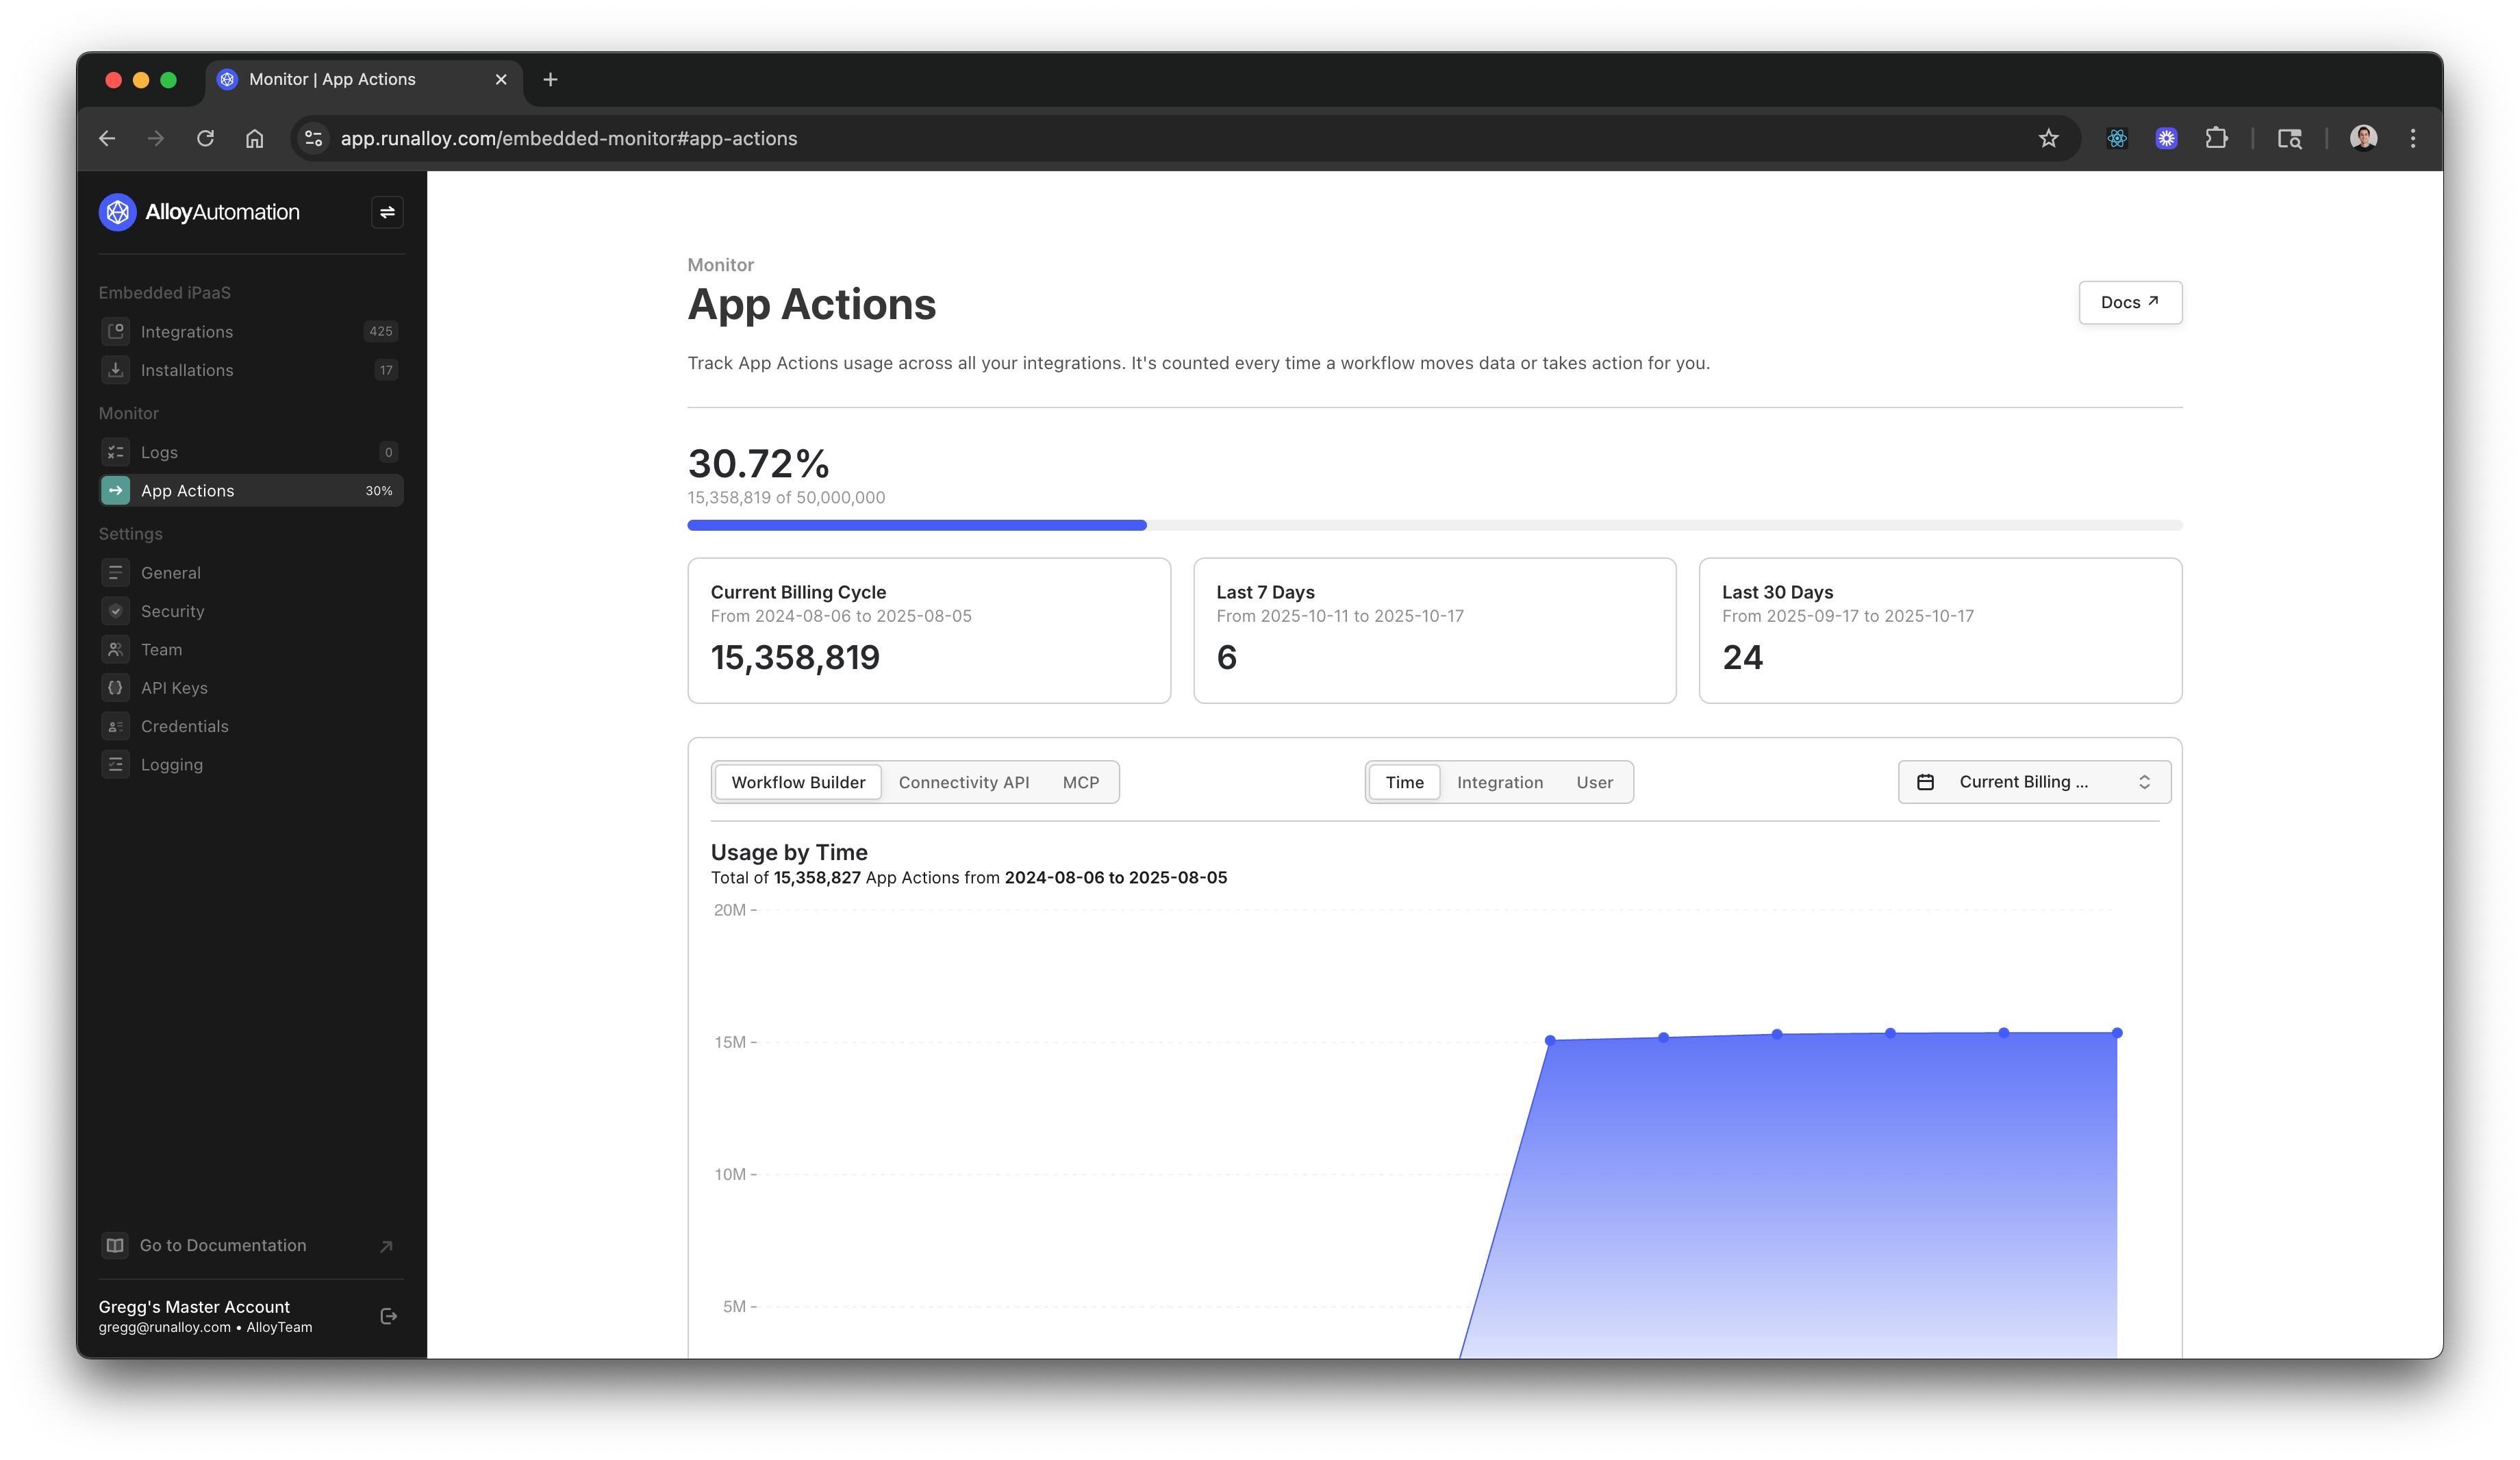2520x1460 pixels.
Task: Click the blue usage progress bar
Action: click(916, 525)
